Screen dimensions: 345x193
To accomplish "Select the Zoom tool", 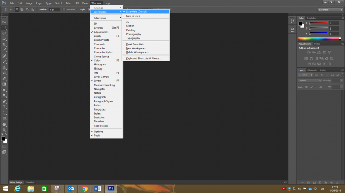I will tap(4, 130).
